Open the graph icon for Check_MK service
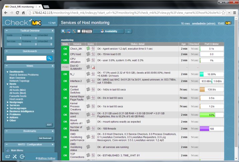 tap(93, 49)
